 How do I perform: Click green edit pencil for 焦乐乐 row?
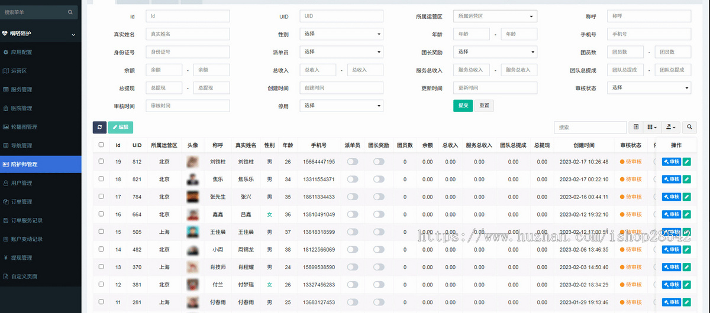click(x=686, y=179)
